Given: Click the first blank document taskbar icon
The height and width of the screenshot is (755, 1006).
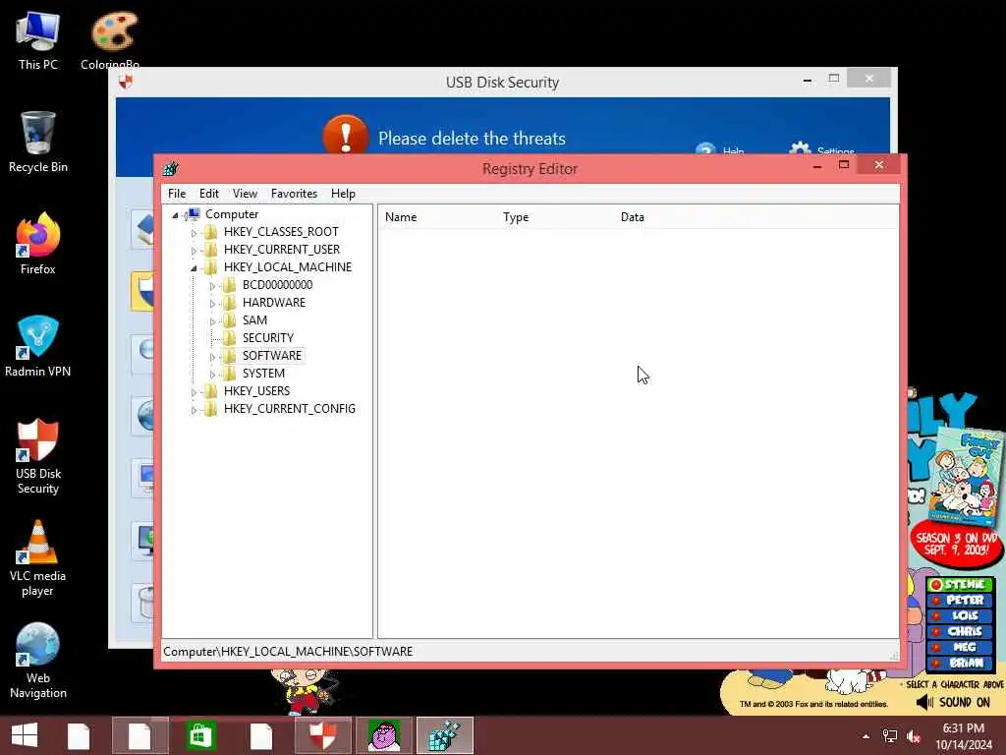Looking at the screenshot, I should [79, 735].
